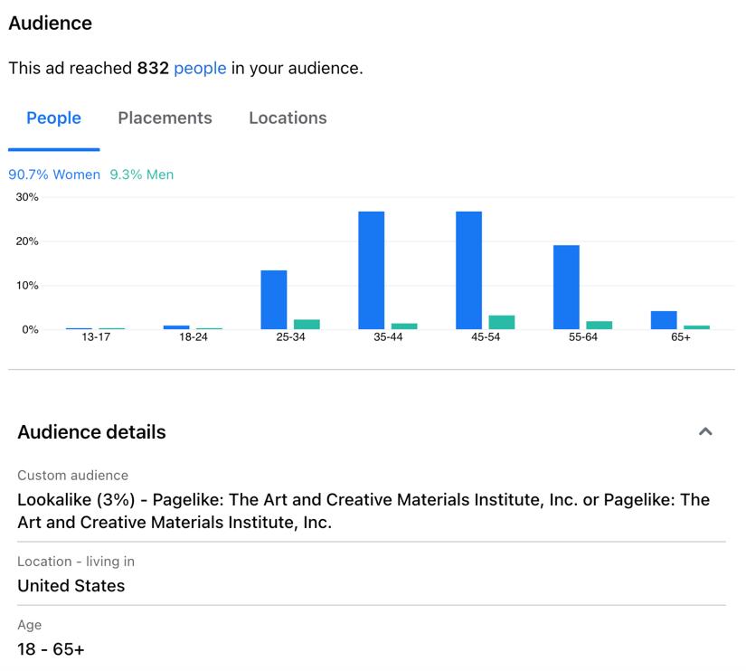Image resolution: width=746 pixels, height=671 pixels.
Task: Click the women bar for ages 25-34
Action: [x=274, y=300]
